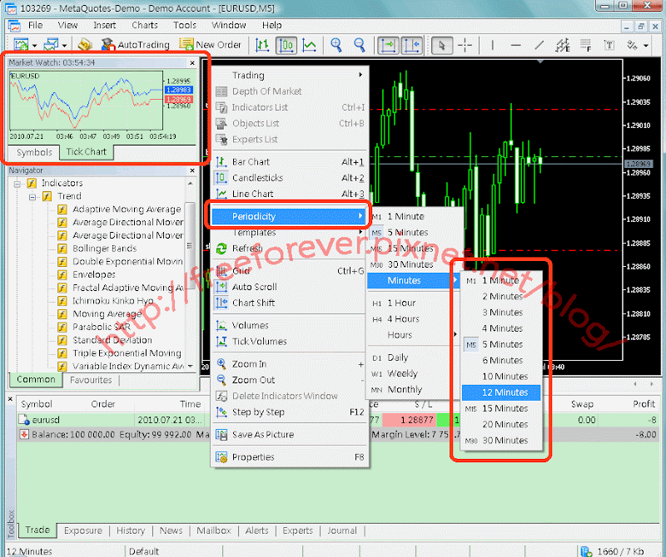Image resolution: width=666 pixels, height=557 pixels.
Task: Expand the Hours submenu
Action: [413, 335]
